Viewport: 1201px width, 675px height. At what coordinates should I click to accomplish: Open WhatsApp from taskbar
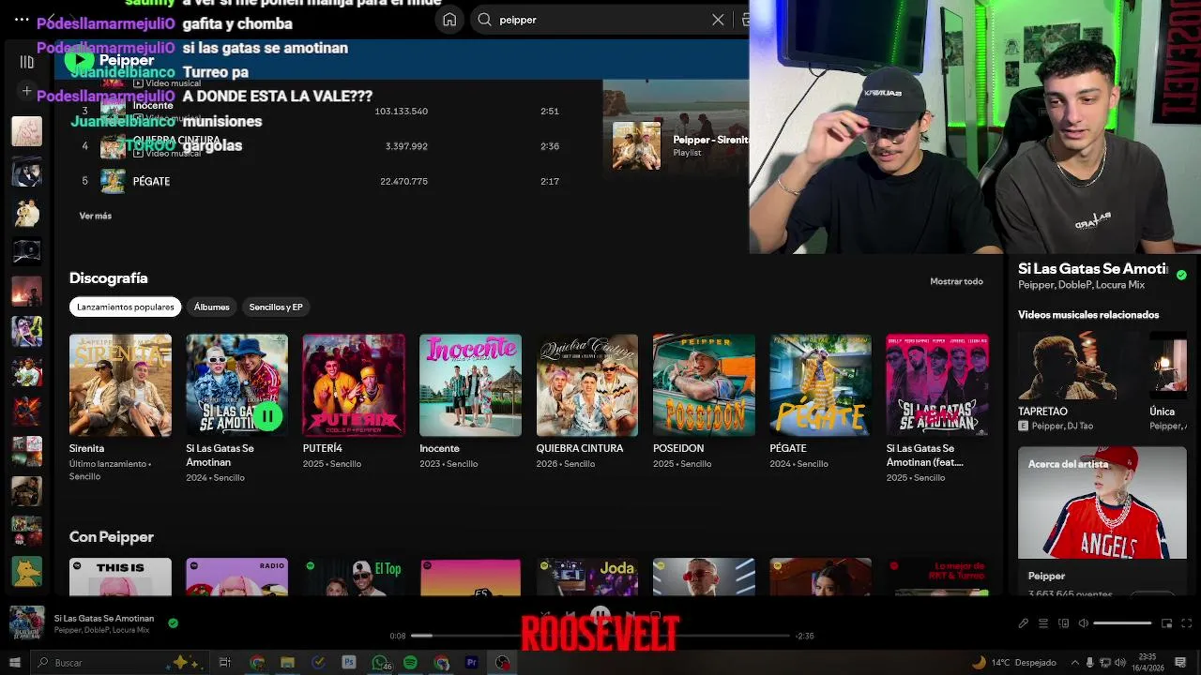pos(380,663)
